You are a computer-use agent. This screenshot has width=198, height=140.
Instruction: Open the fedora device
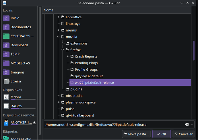(x=20, y=97)
